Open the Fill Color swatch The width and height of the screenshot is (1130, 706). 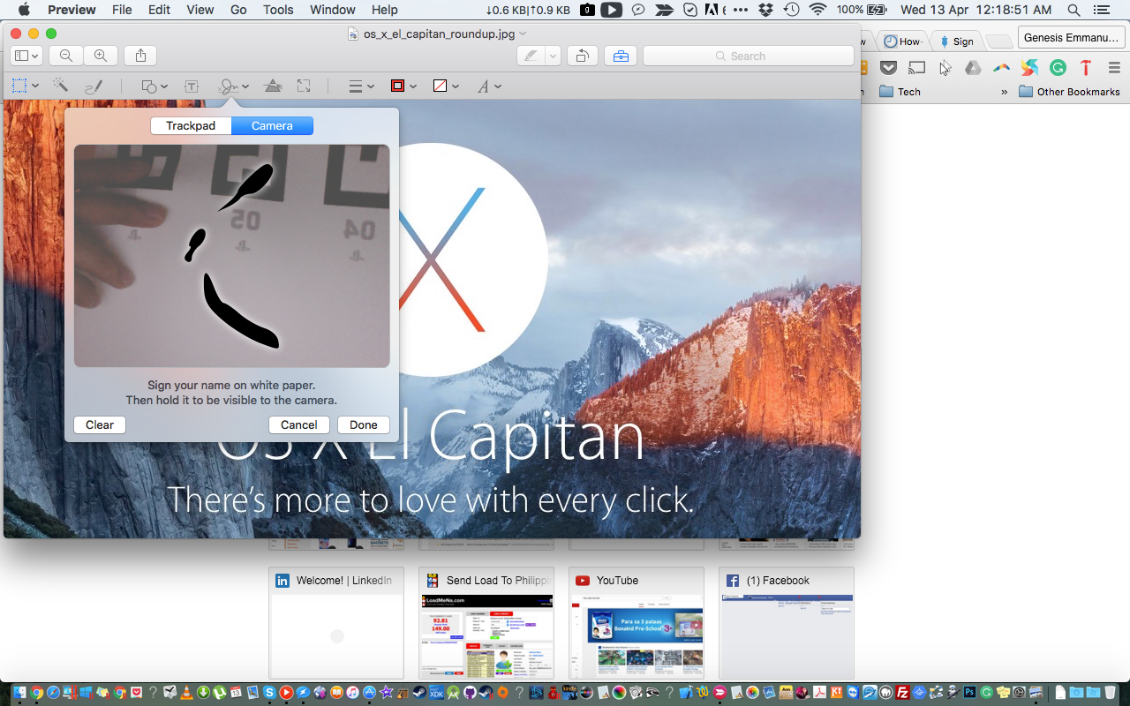click(446, 86)
